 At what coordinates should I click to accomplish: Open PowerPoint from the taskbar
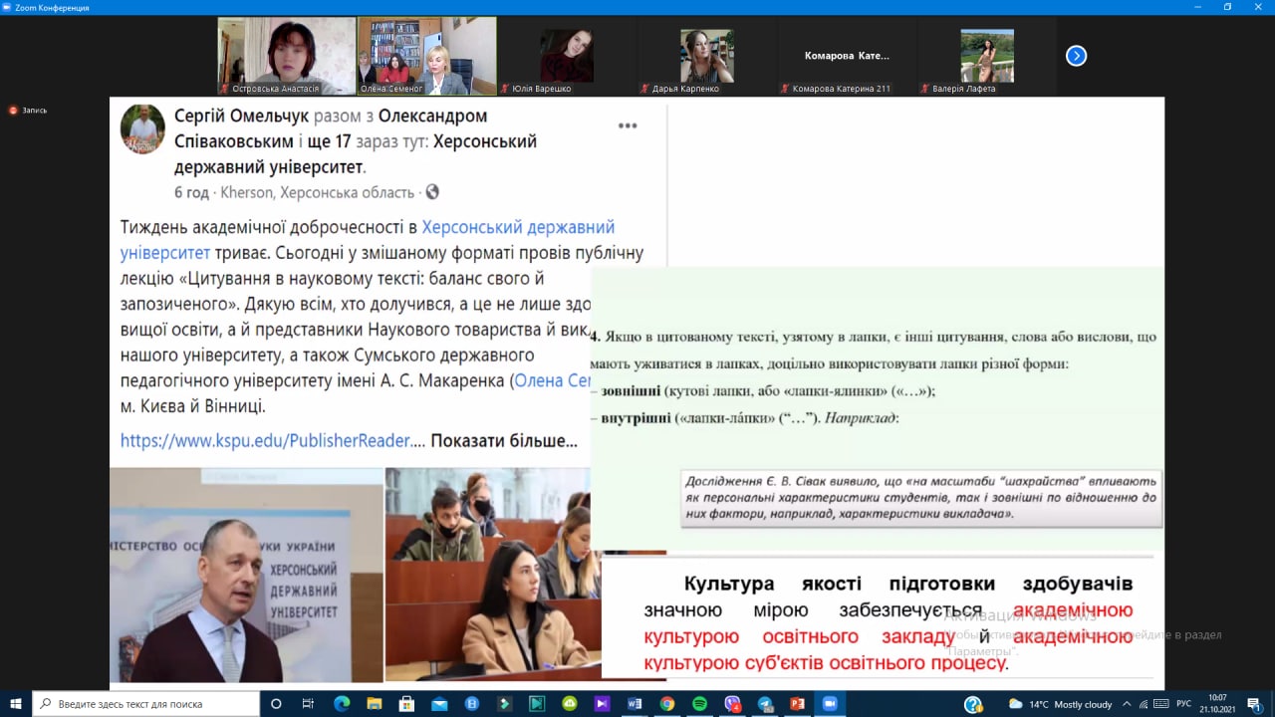pos(797,704)
